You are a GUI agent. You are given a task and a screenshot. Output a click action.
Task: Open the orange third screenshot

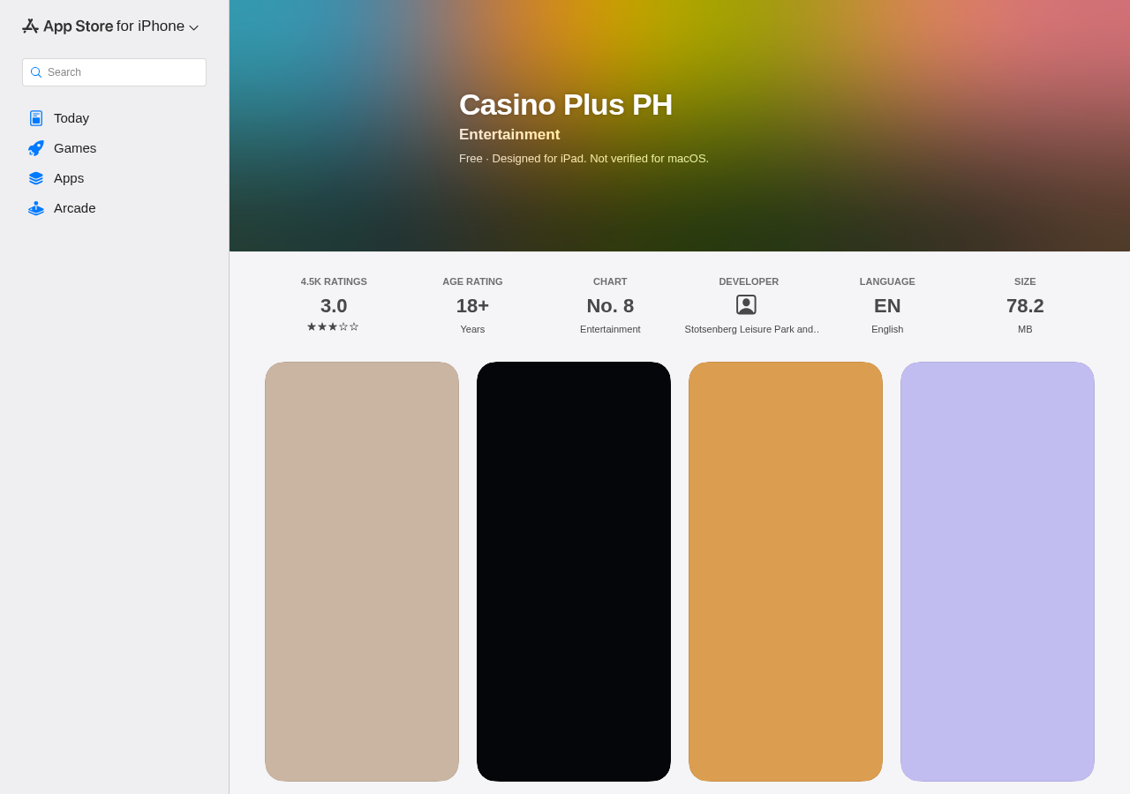786,572
